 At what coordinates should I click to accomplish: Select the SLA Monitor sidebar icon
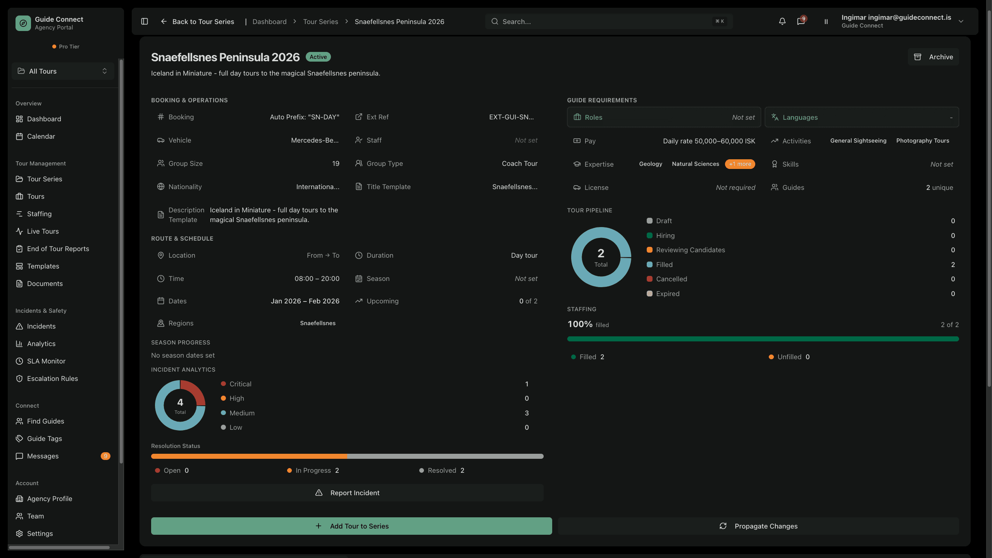[x=20, y=361]
